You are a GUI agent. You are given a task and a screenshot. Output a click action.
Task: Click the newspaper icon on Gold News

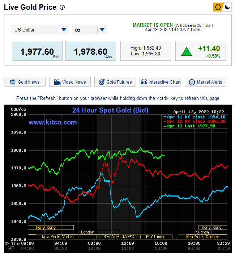coord(13,82)
